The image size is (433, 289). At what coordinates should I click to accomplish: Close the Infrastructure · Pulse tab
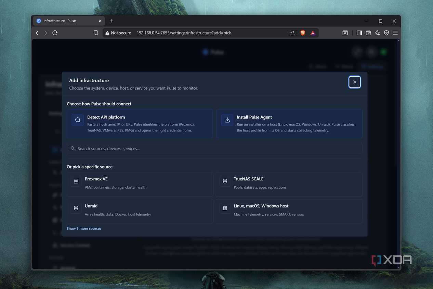pyautogui.click(x=100, y=21)
